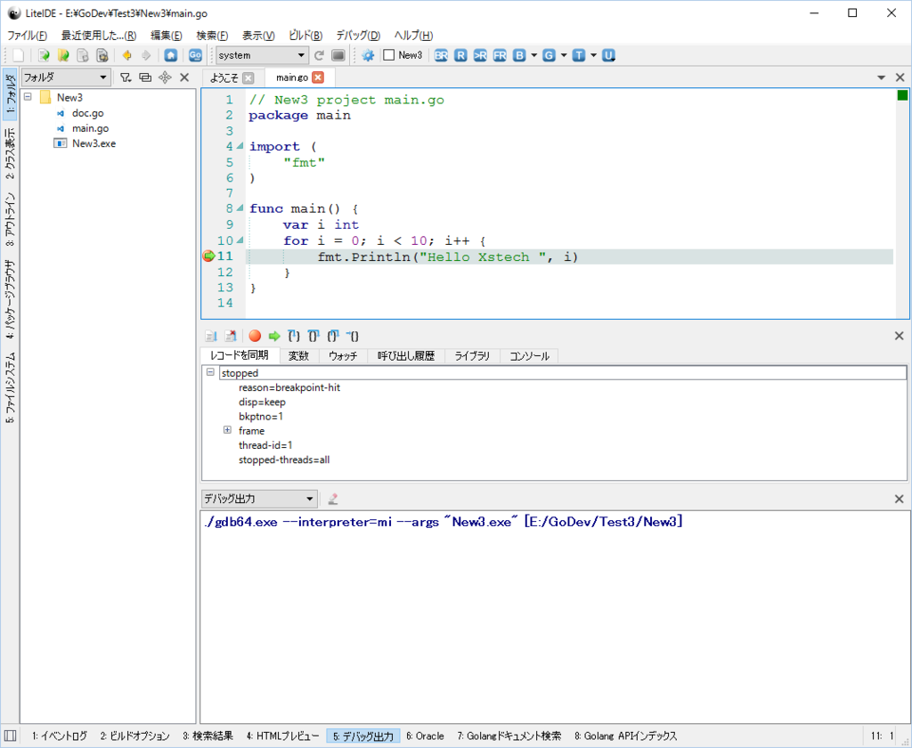Image resolution: width=912 pixels, height=748 pixels.
Task: Open the Debug menu
Action: (x=358, y=35)
